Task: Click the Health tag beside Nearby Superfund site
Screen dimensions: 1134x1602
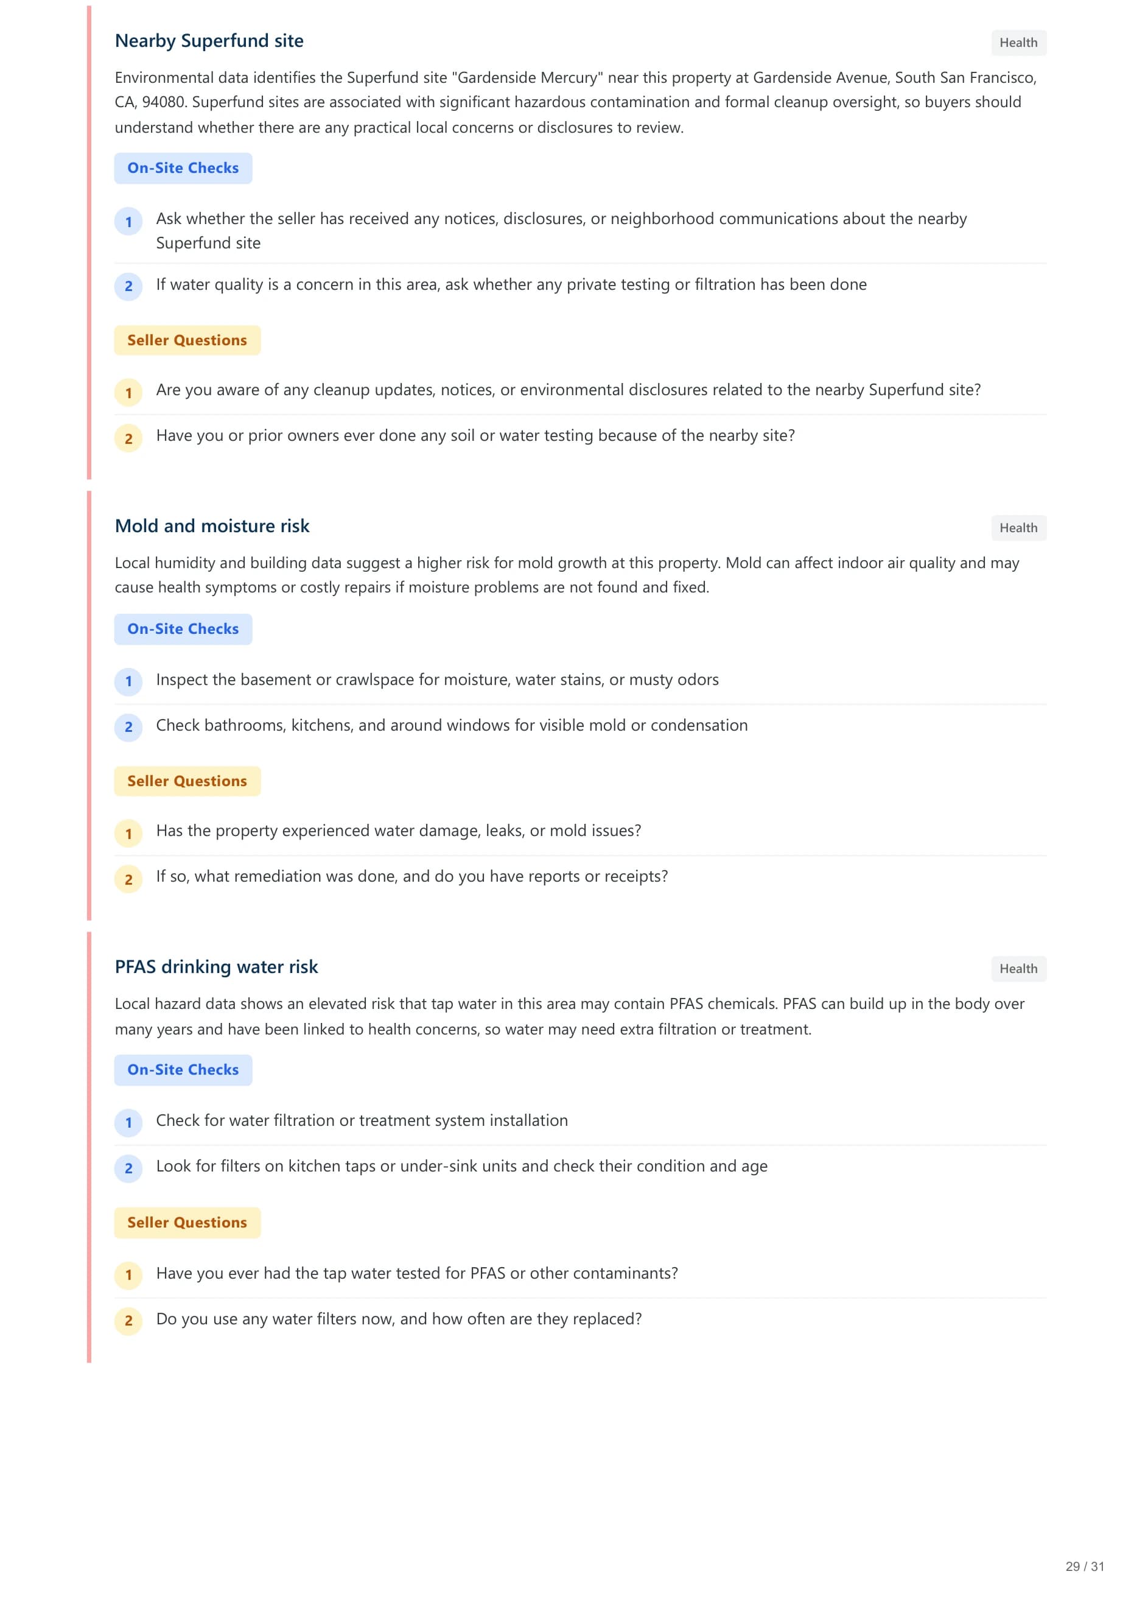Action: point(1018,43)
